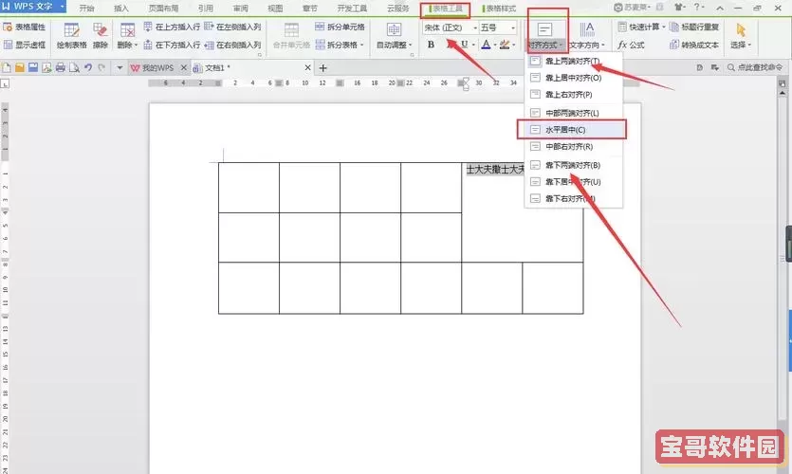Click the new document icon
This screenshot has width=792, height=474.
click(x=7, y=67)
